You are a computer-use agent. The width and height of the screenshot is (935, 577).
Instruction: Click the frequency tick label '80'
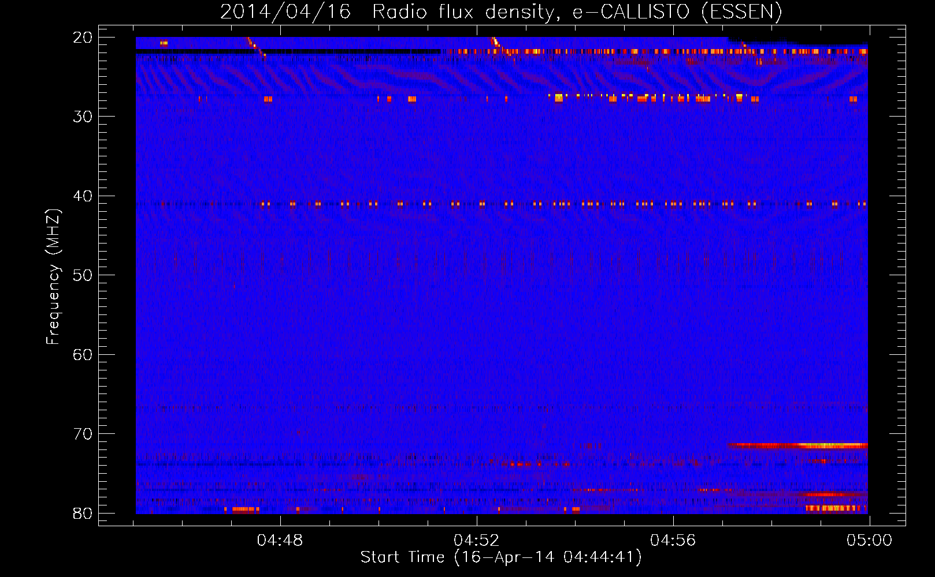83,513
